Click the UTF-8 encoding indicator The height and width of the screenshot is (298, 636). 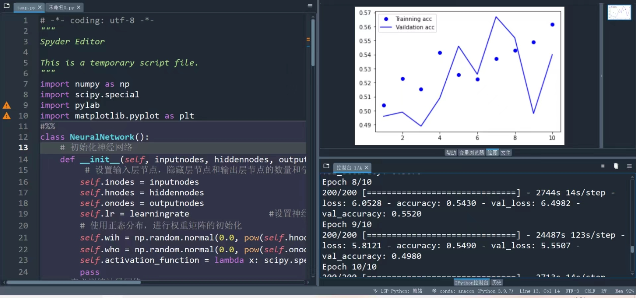coord(572,291)
